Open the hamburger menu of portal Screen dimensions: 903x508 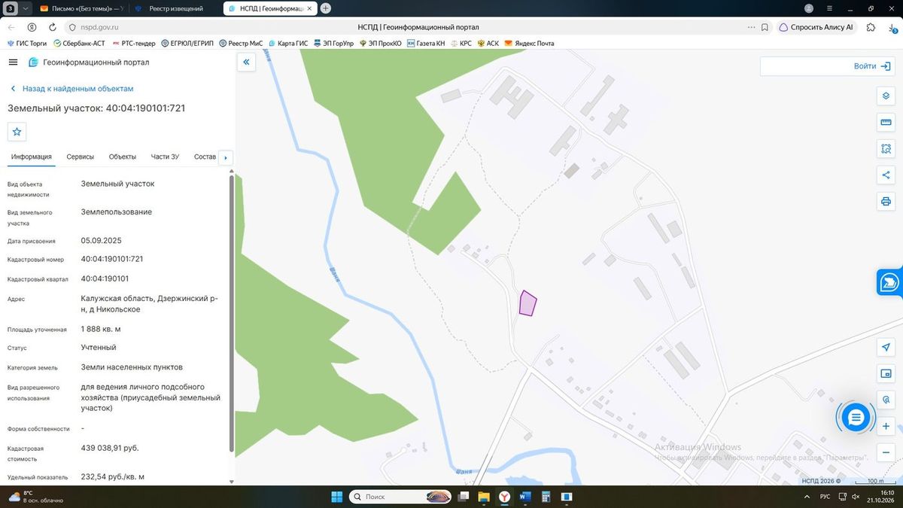pos(14,62)
